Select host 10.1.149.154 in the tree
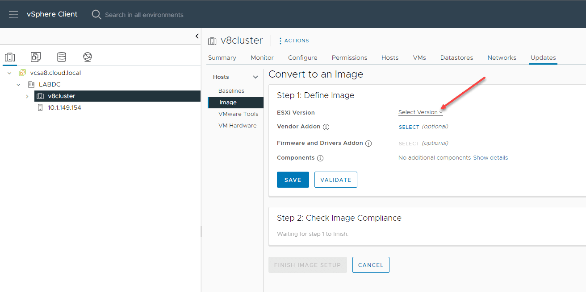The image size is (586, 292). point(64,107)
